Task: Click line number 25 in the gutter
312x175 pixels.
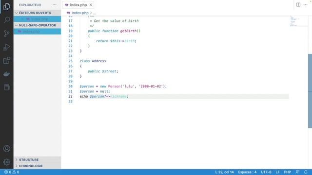Action: pyautogui.click(x=70, y=61)
